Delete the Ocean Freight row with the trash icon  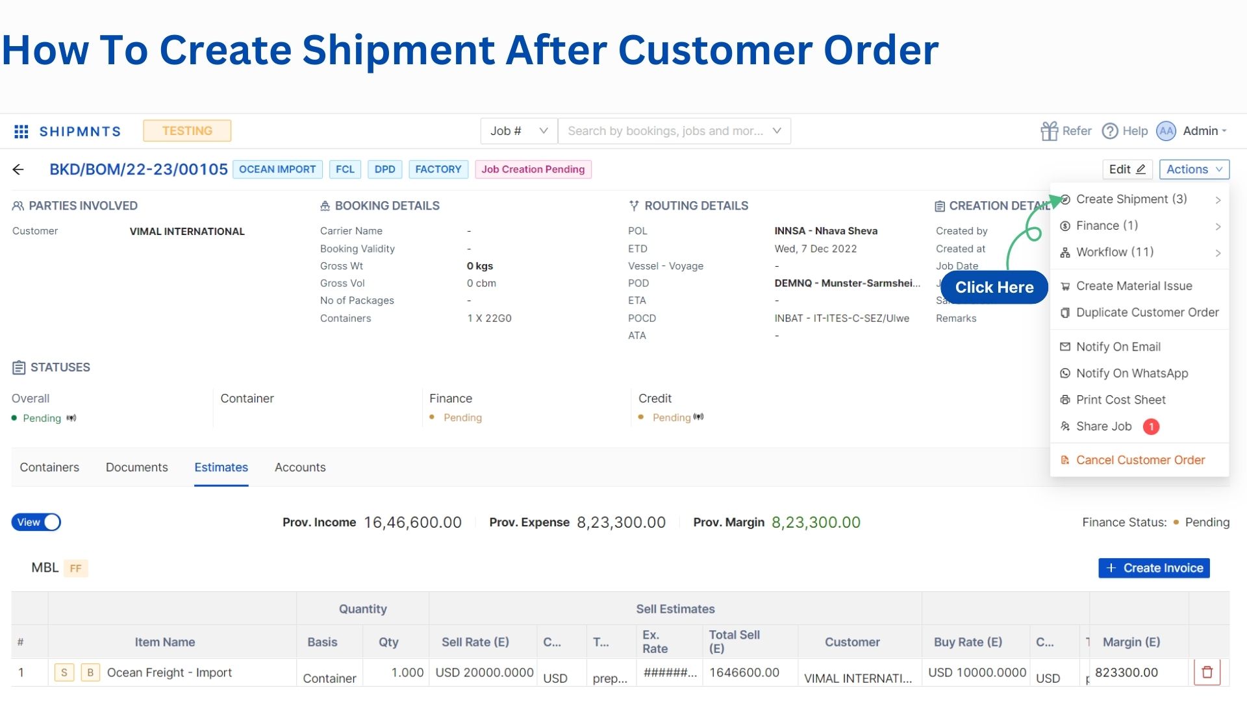pos(1207,672)
